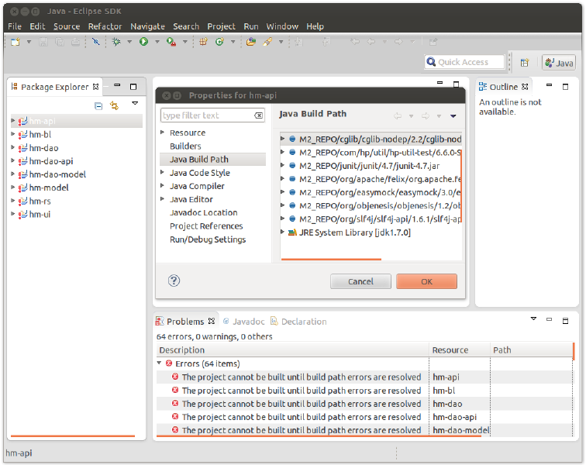The height and width of the screenshot is (465, 586).
Task: Expand the Java Compiler properties category
Action: click(x=163, y=186)
